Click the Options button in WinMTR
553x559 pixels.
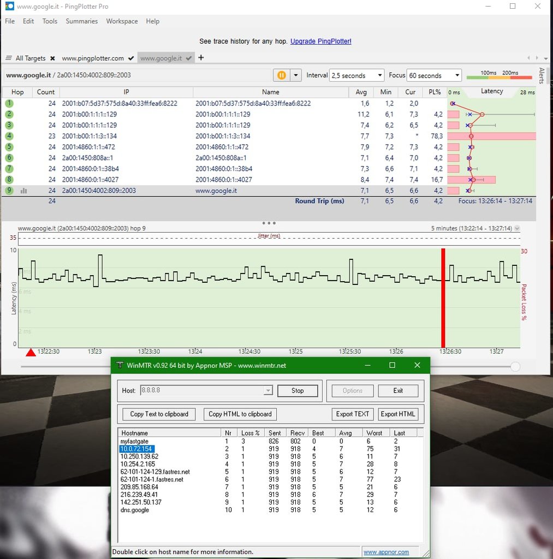[x=353, y=391]
